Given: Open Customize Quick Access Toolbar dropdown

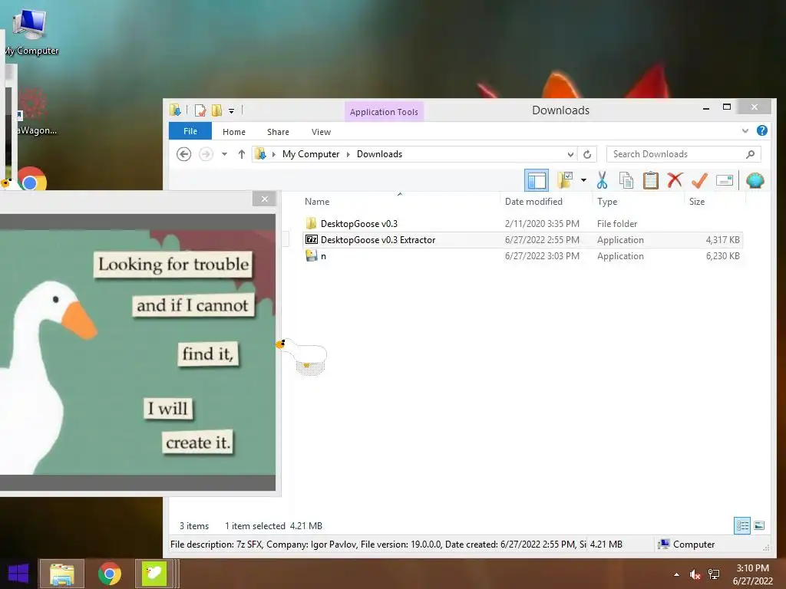Looking at the screenshot, I should point(231,110).
